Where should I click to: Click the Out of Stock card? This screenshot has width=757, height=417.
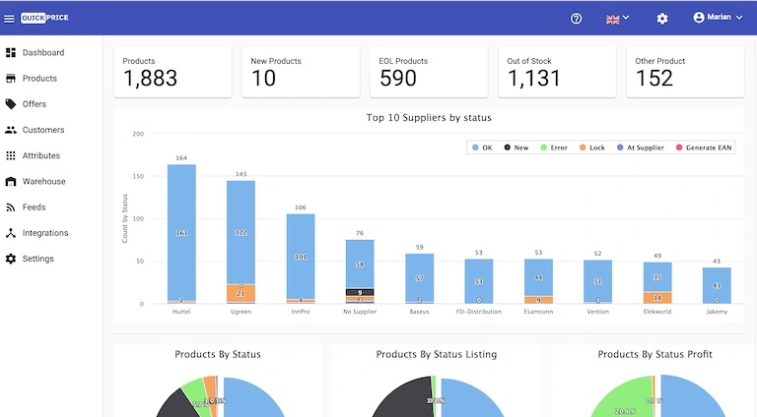point(556,72)
